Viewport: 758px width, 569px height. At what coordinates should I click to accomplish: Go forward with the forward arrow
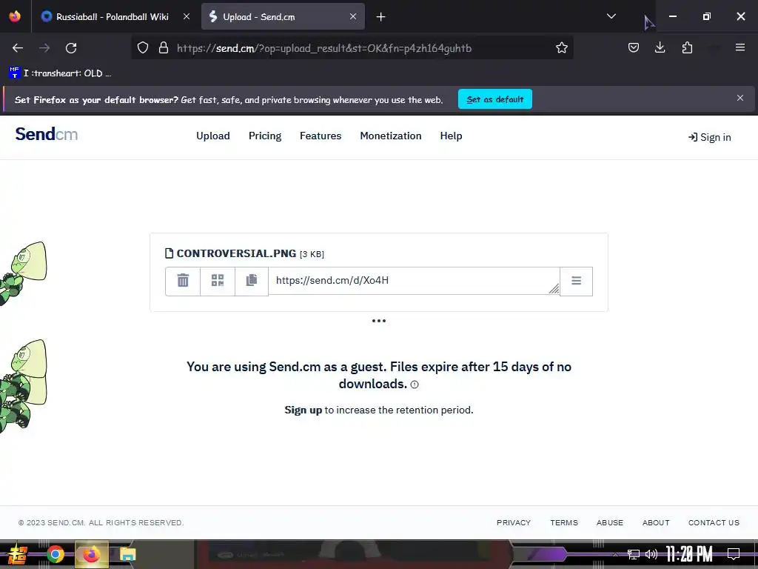pos(44,48)
